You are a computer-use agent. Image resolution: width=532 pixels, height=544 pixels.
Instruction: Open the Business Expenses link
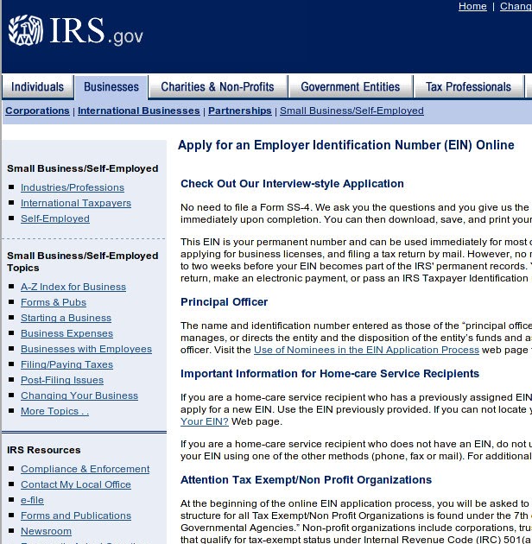coord(67,333)
